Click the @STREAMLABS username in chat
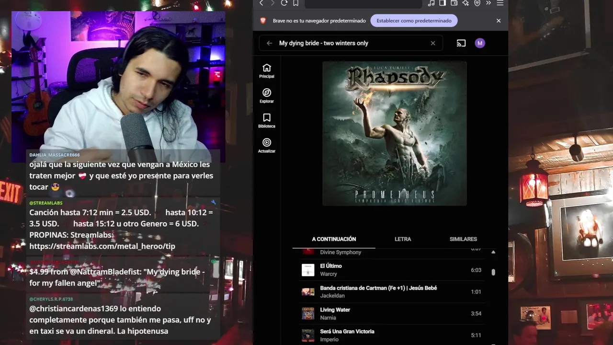 (46, 203)
